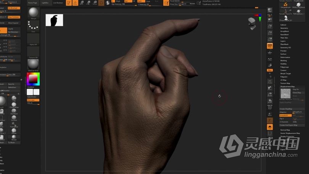Expand the ArrayMesh section

285,31
